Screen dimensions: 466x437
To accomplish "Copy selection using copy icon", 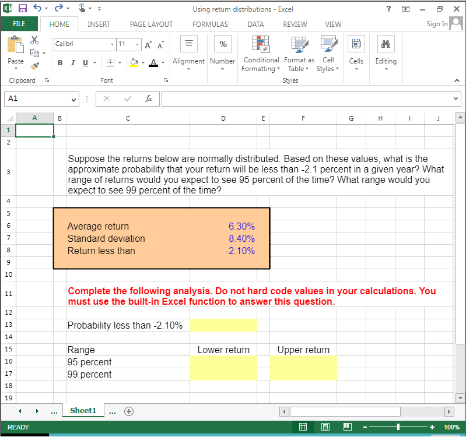I will [x=34, y=53].
